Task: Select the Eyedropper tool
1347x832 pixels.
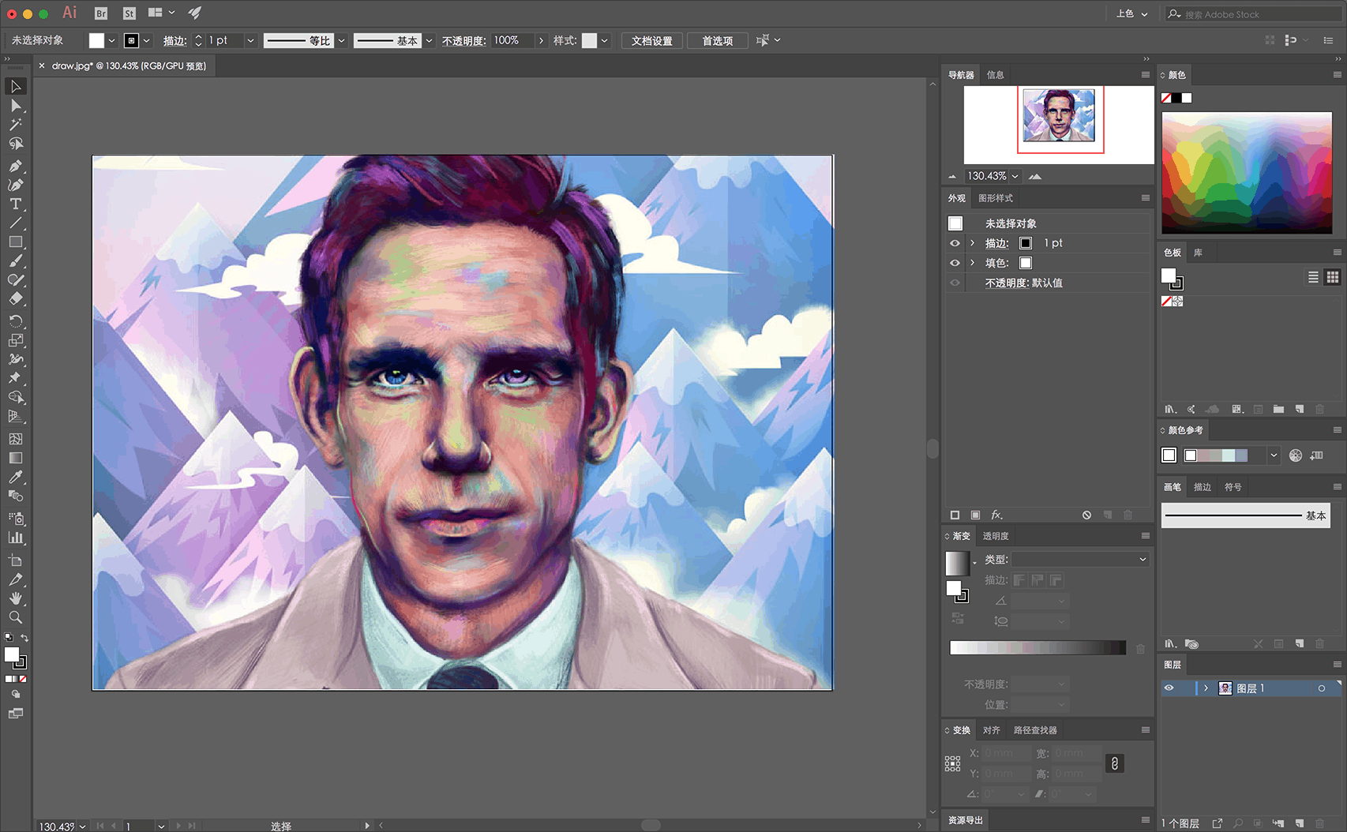Action: coord(15,477)
